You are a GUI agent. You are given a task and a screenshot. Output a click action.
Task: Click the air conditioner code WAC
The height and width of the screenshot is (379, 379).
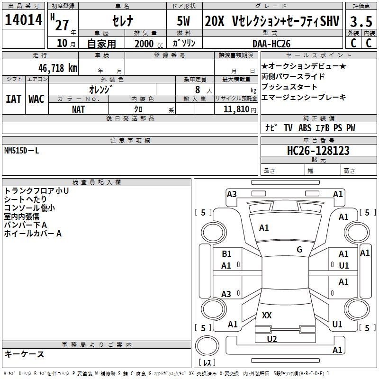click(36, 99)
